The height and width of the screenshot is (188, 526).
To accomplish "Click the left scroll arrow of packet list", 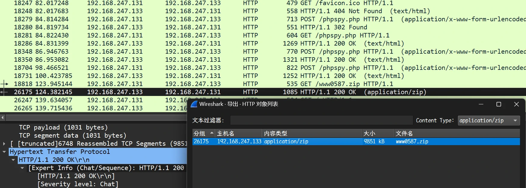I will coord(3,118).
